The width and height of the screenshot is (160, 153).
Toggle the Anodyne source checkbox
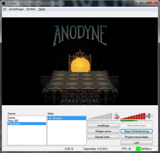click(x=50, y=118)
